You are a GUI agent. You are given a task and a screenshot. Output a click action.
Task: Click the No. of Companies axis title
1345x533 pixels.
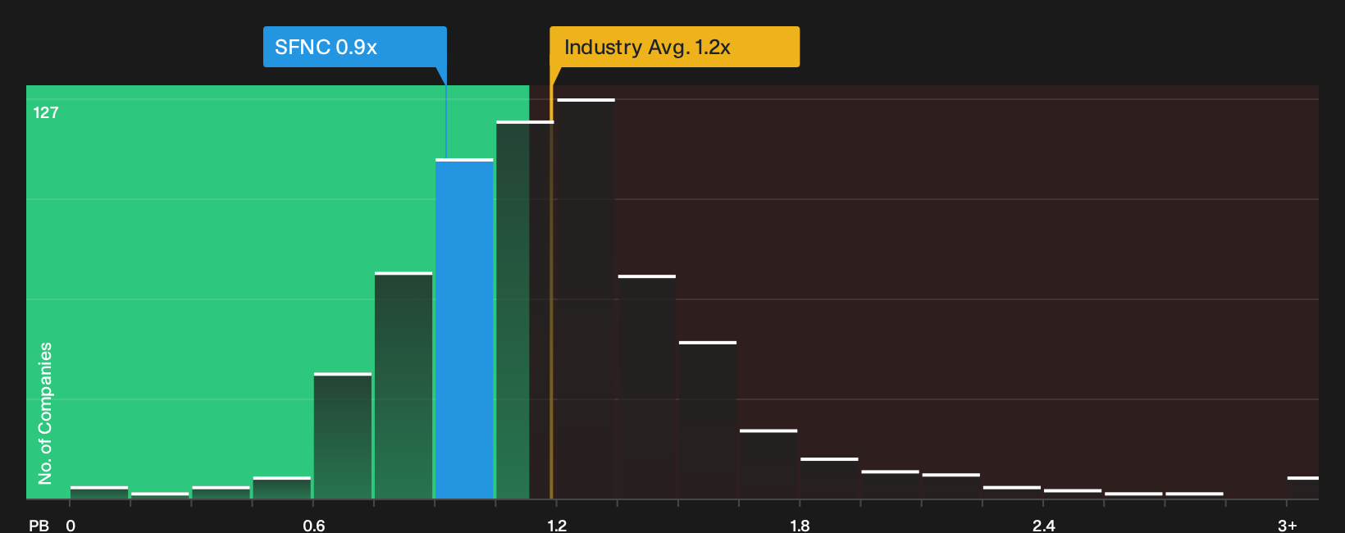[x=45, y=413]
